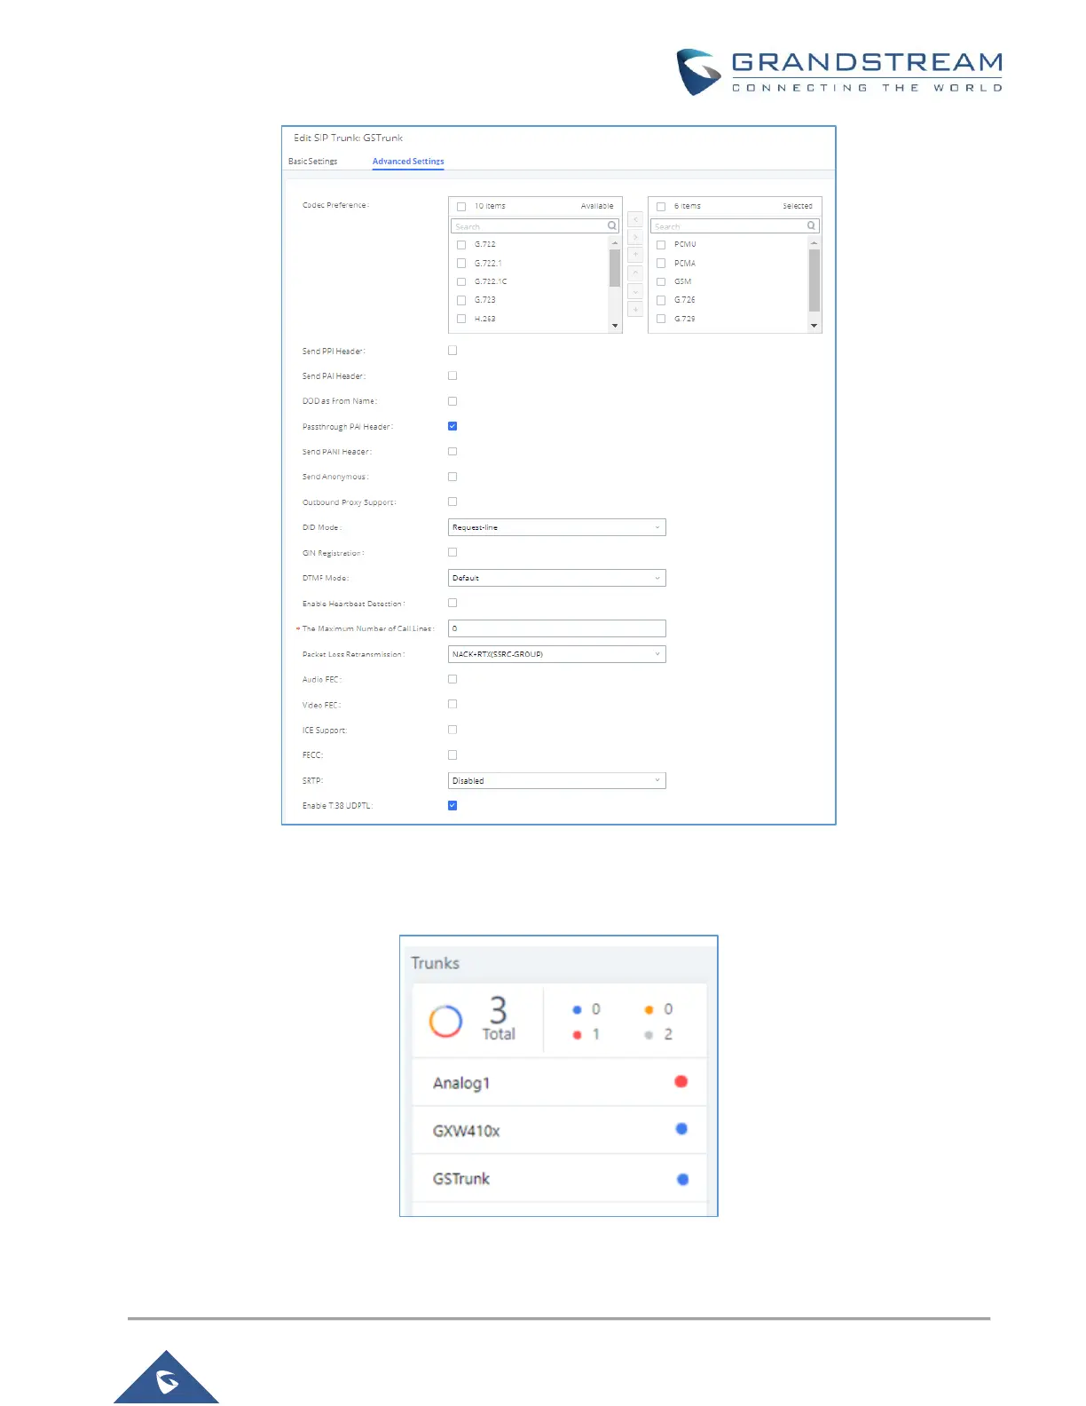This screenshot has height=1406, width=1086.
Task: Click the orange dot in trunks summary
Action: point(649,1010)
